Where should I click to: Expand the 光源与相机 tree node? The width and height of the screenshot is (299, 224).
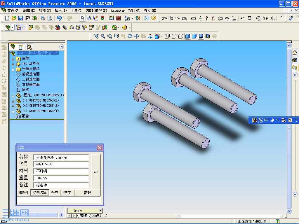pyautogui.click(x=13, y=70)
